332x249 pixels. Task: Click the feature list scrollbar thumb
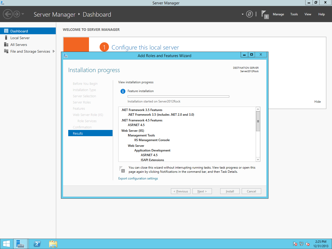(x=258, y=121)
